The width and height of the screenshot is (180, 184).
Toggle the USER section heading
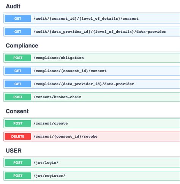pos(14,151)
